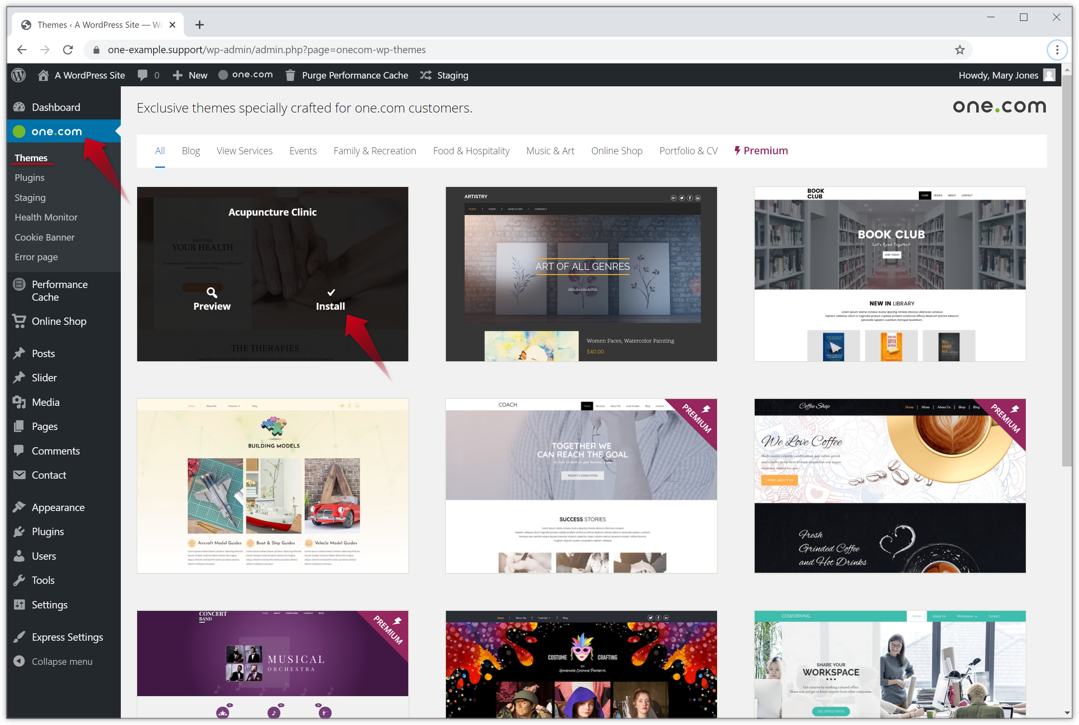Open comments via the speech-bubble icon
The width and height of the screenshot is (1079, 725).
[143, 75]
